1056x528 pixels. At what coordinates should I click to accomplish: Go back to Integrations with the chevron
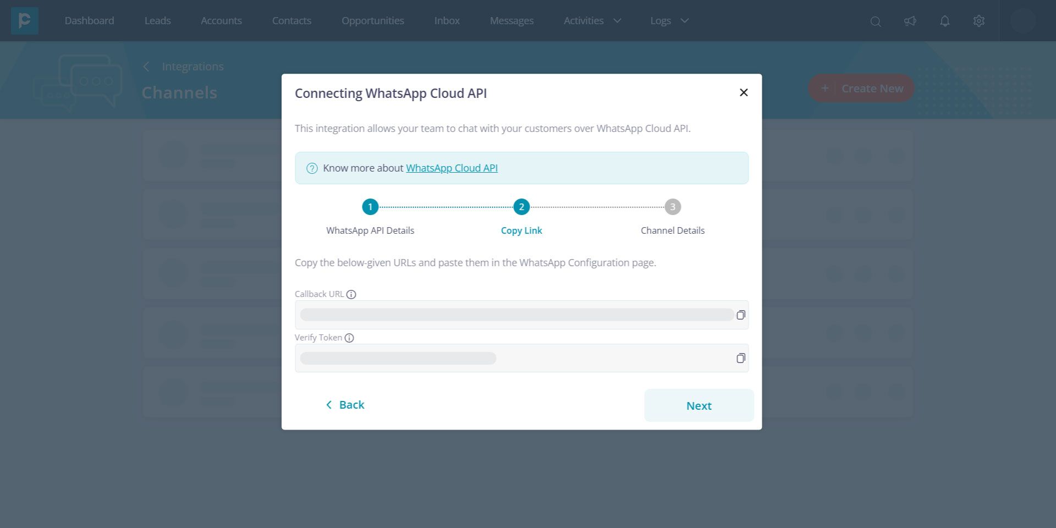pos(146,67)
